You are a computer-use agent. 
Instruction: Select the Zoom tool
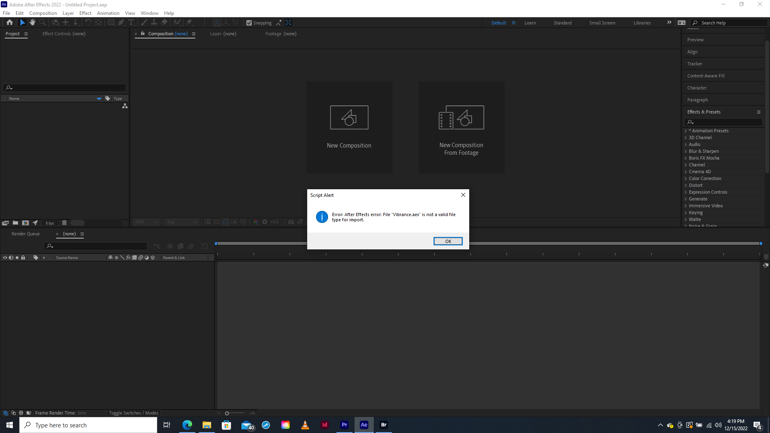pyautogui.click(x=43, y=22)
